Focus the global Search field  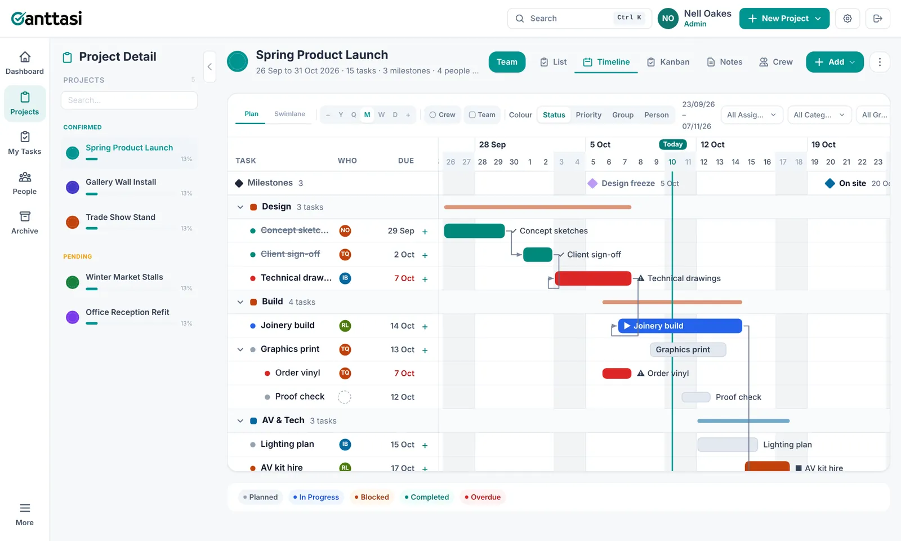579,19
